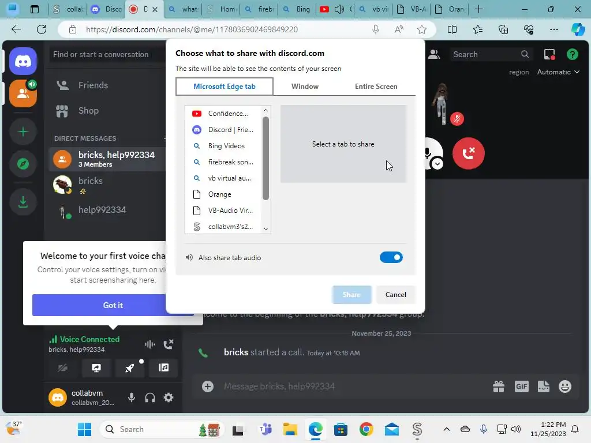
Task: Click the Discord search magnifier icon
Action: pos(525,54)
